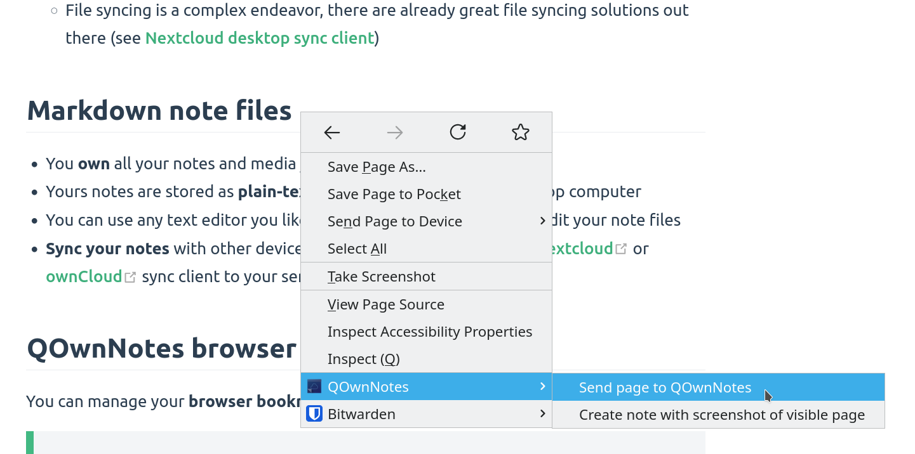Open View Page Source
This screenshot has height=454, width=915.
click(385, 304)
